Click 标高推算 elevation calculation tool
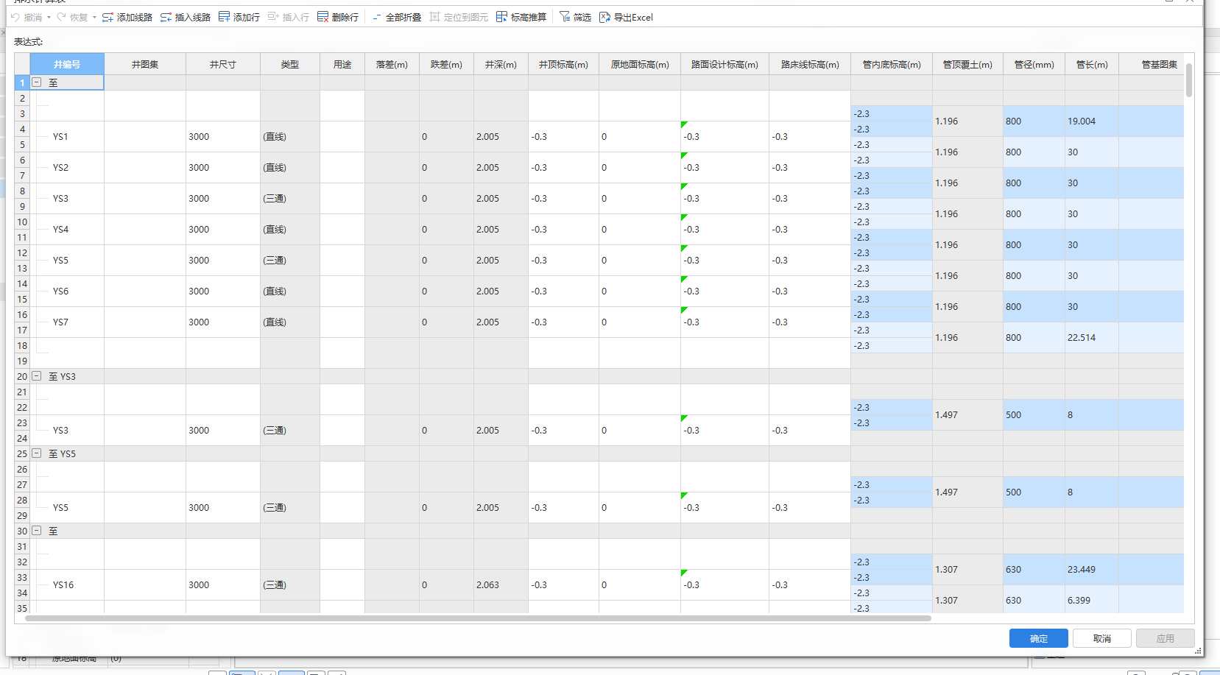 click(x=521, y=17)
